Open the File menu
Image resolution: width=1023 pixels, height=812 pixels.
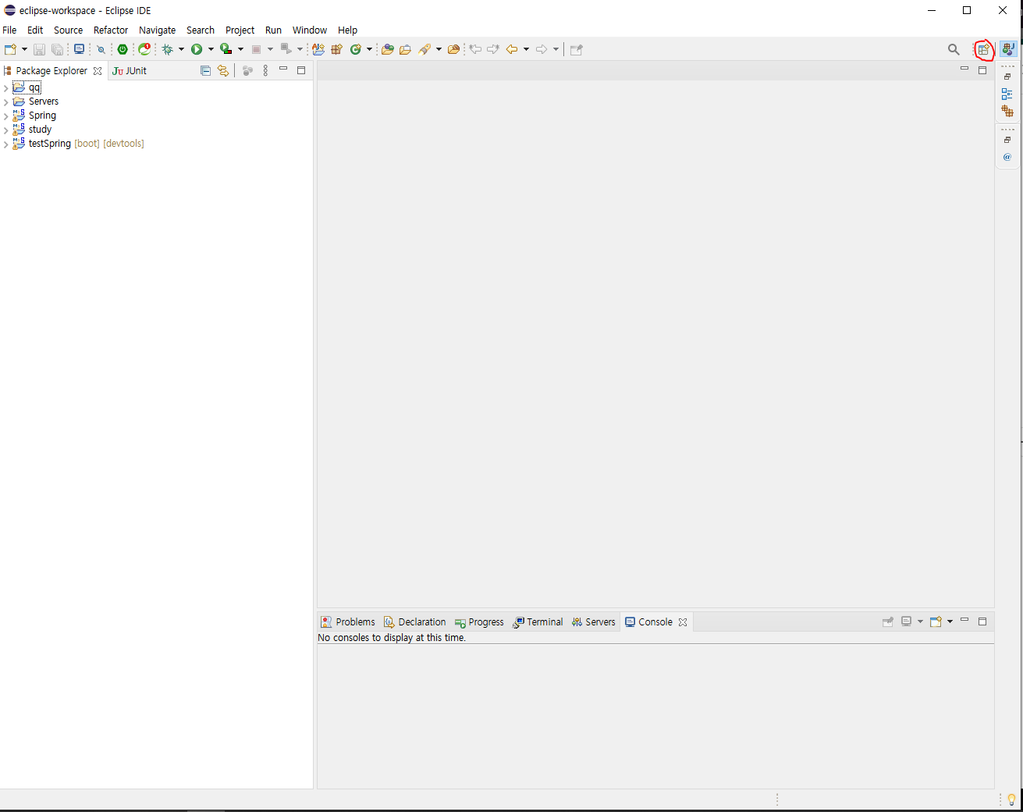click(x=9, y=30)
